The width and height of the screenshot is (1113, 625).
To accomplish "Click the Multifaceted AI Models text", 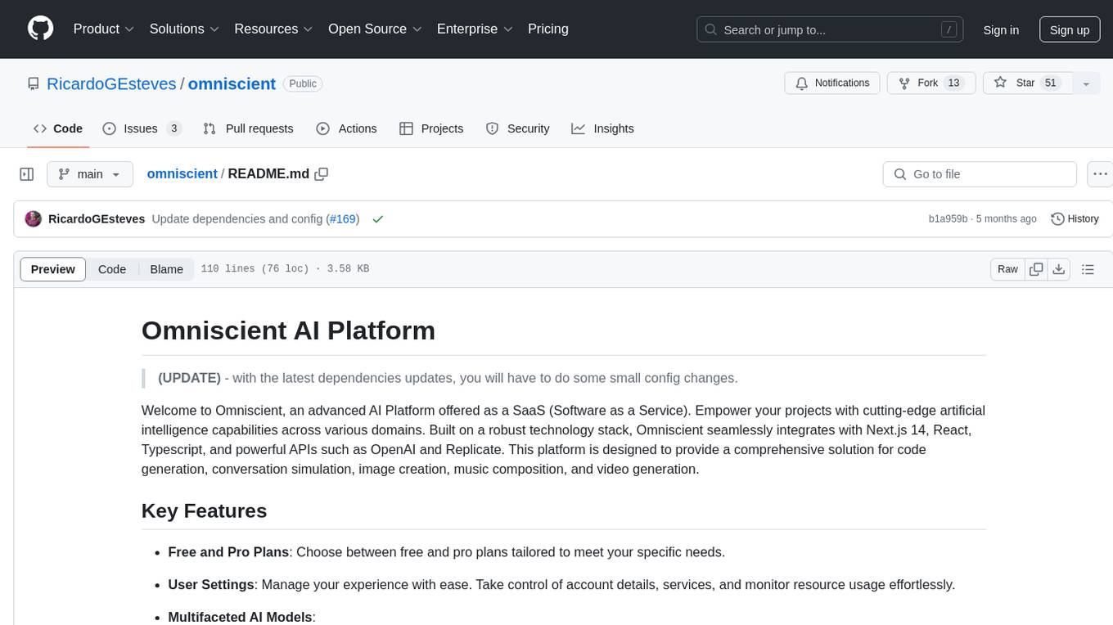I will click(x=240, y=618).
